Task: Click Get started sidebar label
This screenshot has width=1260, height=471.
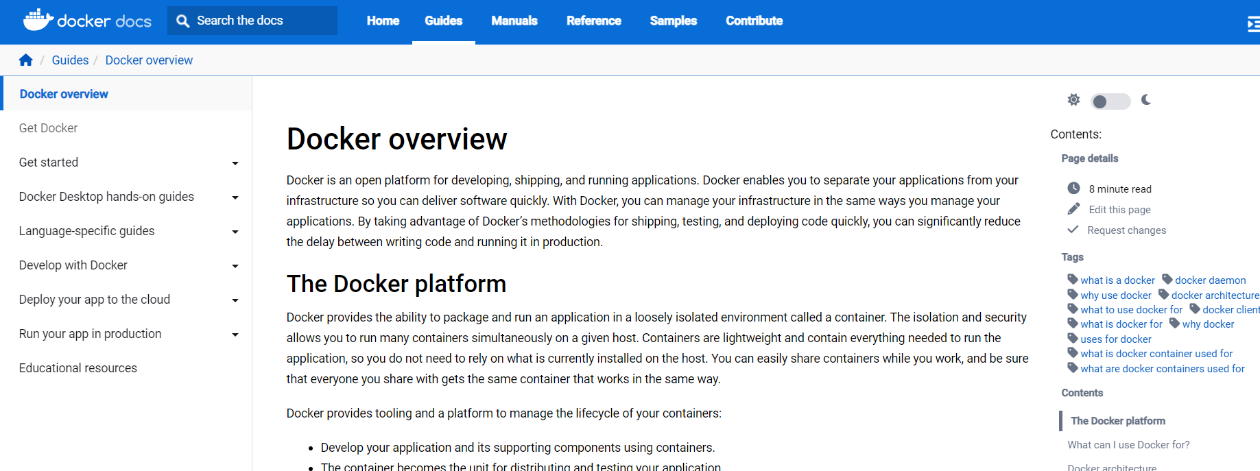Action: 49,162
